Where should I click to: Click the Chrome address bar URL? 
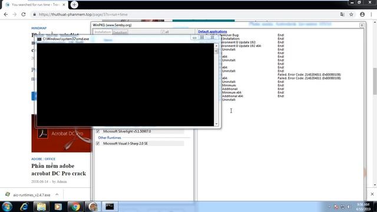(83, 14)
